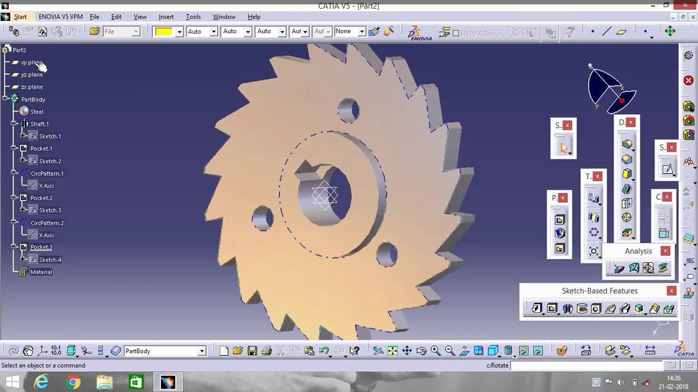Click Fit All In view icon
698x392 pixels.
click(393, 351)
